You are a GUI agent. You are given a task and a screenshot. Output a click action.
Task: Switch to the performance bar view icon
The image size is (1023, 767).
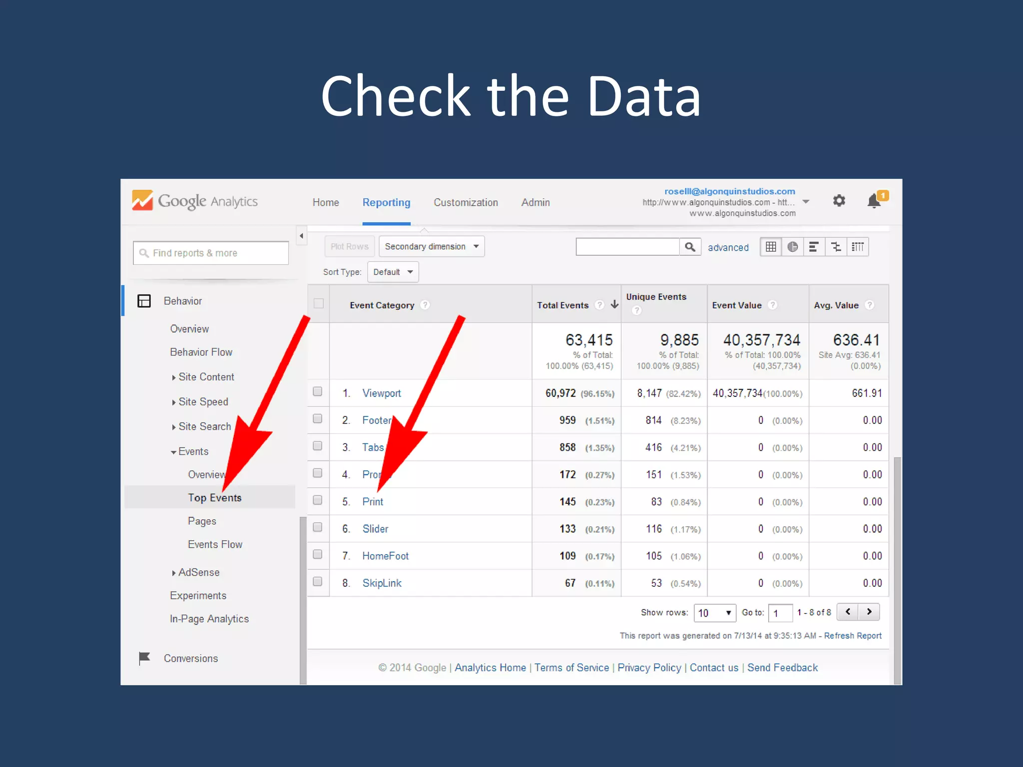pos(814,247)
